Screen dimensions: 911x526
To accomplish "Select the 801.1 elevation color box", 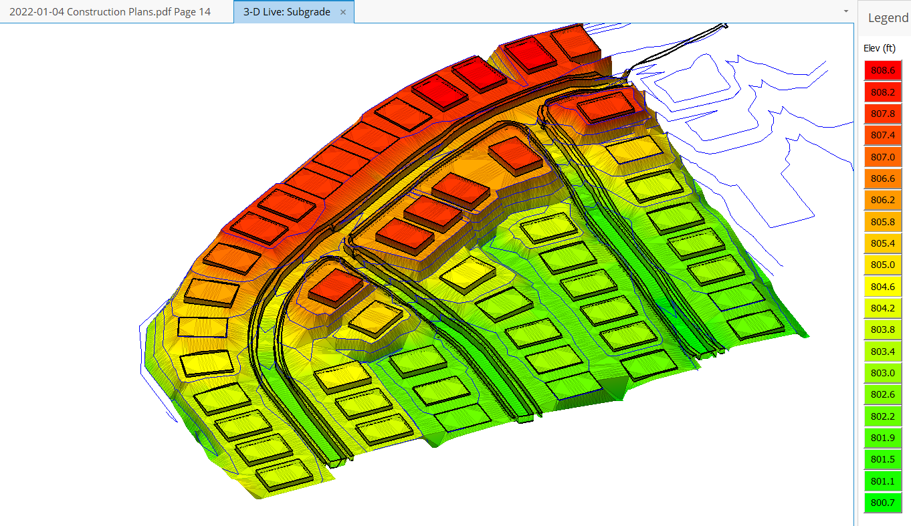I will [883, 481].
